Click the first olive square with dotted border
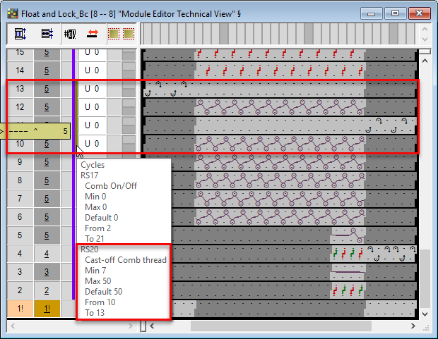Image resolution: width=438 pixels, height=339 pixels. tap(113, 33)
